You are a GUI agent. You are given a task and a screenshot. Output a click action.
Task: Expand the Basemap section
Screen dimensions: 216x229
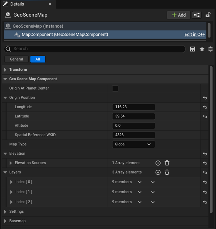[x=5, y=221]
